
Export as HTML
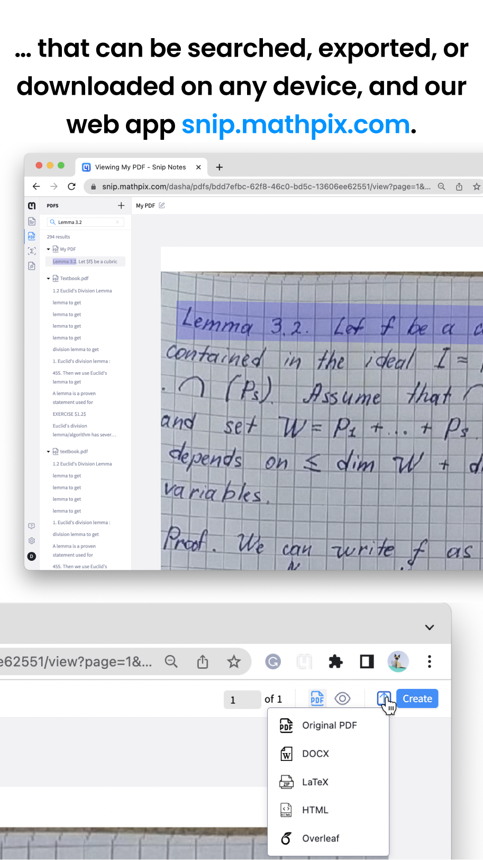point(328,810)
